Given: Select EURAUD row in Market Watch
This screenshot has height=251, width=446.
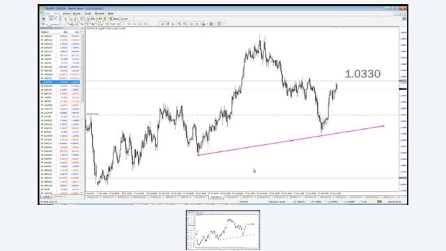Looking at the screenshot, I should click(61, 86).
